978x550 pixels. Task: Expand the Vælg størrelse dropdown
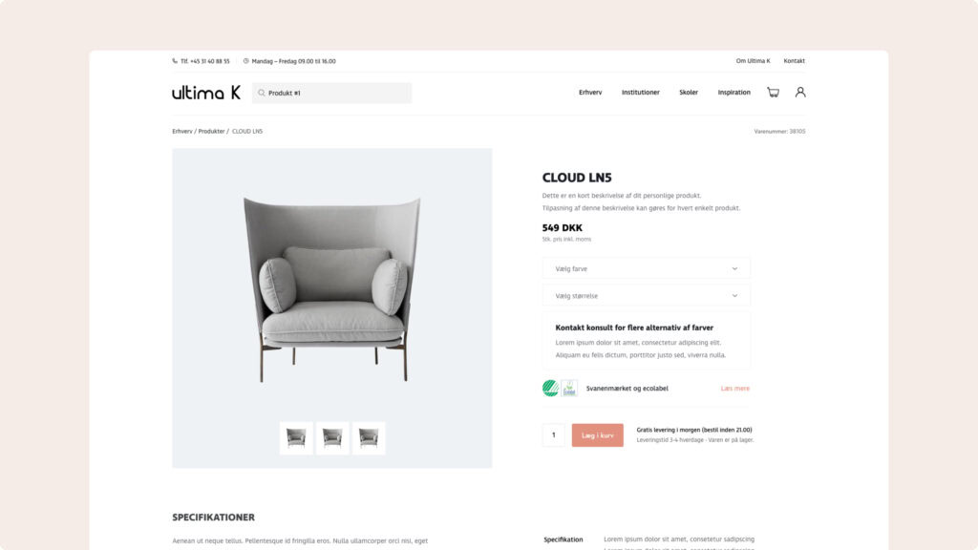click(647, 296)
